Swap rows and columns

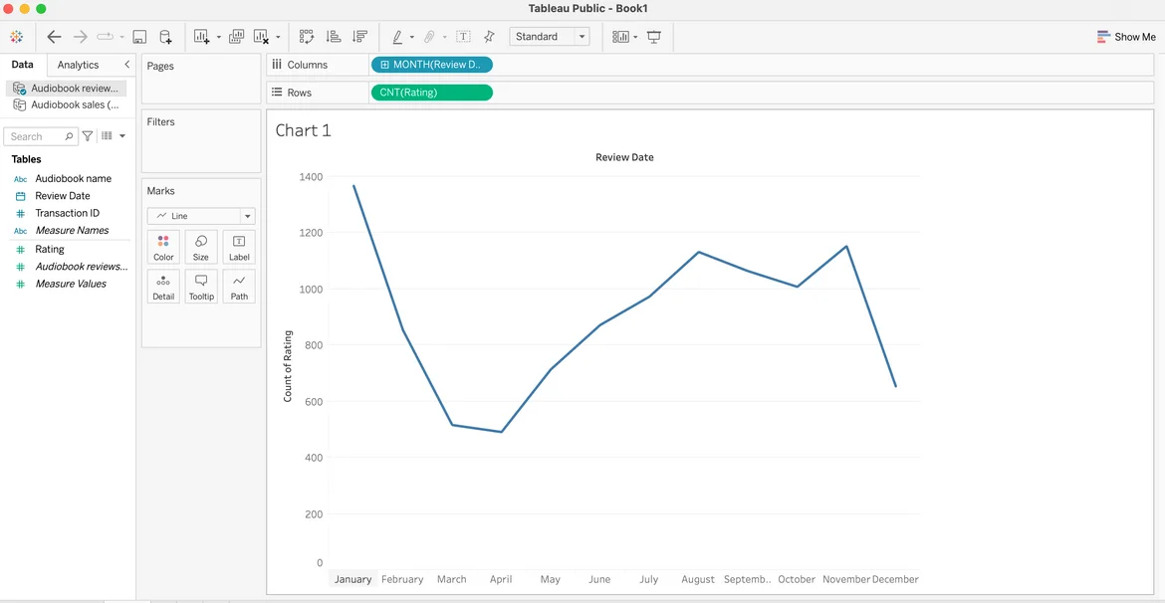(307, 37)
